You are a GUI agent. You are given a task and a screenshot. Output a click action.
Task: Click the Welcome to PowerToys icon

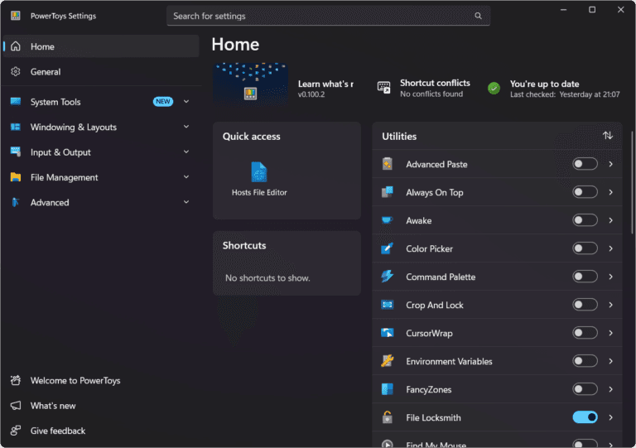16,380
